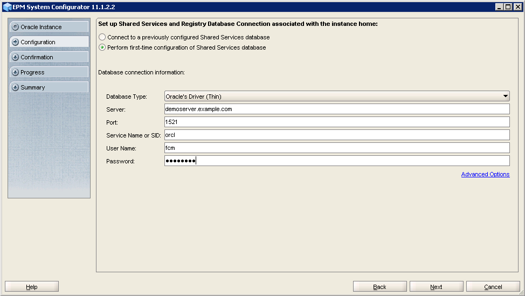Expand the Database Type dropdown arrow
Image resolution: width=525 pixels, height=296 pixels.
(x=505, y=96)
